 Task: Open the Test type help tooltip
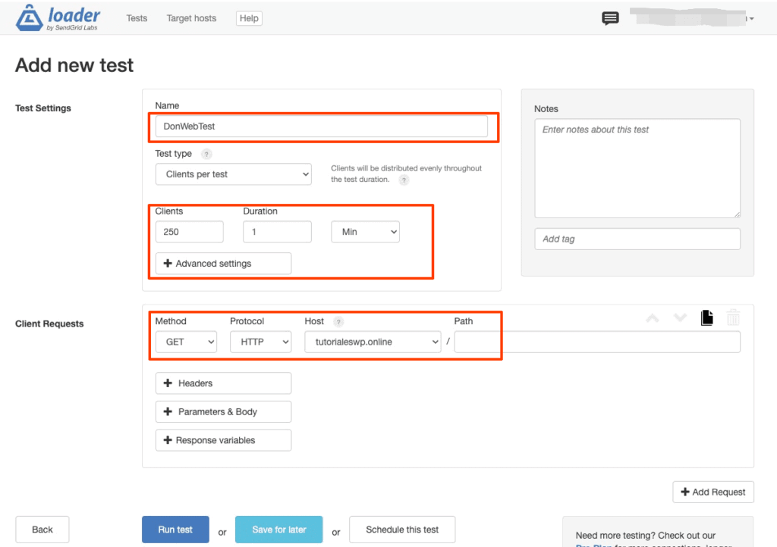(205, 154)
